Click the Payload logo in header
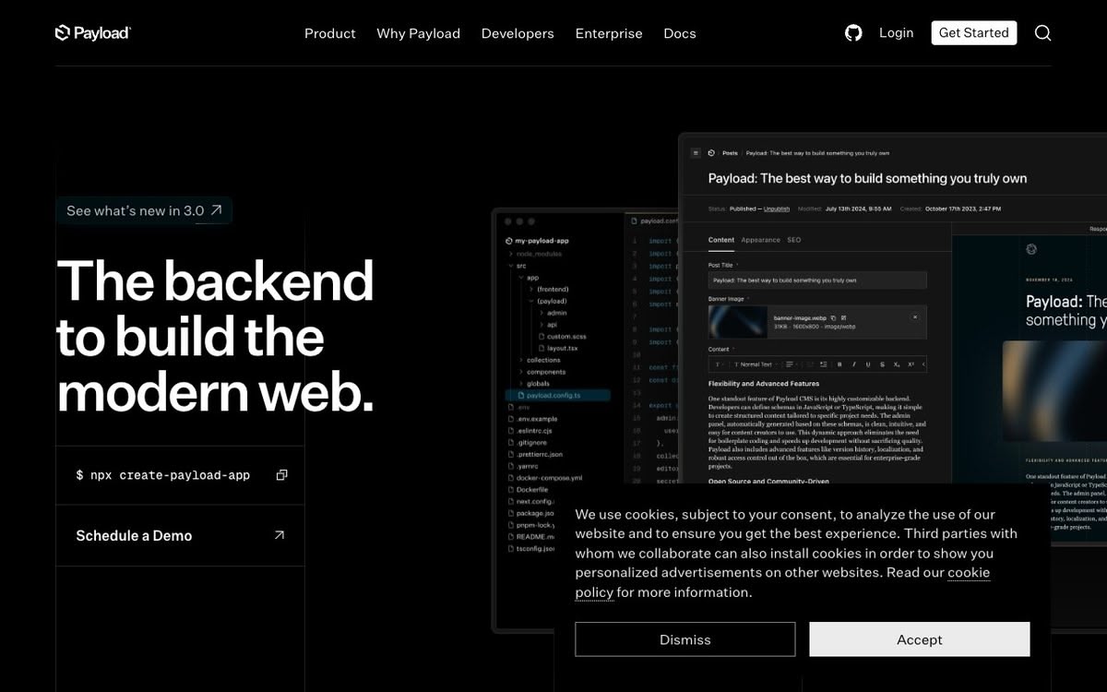 pyautogui.click(x=93, y=33)
